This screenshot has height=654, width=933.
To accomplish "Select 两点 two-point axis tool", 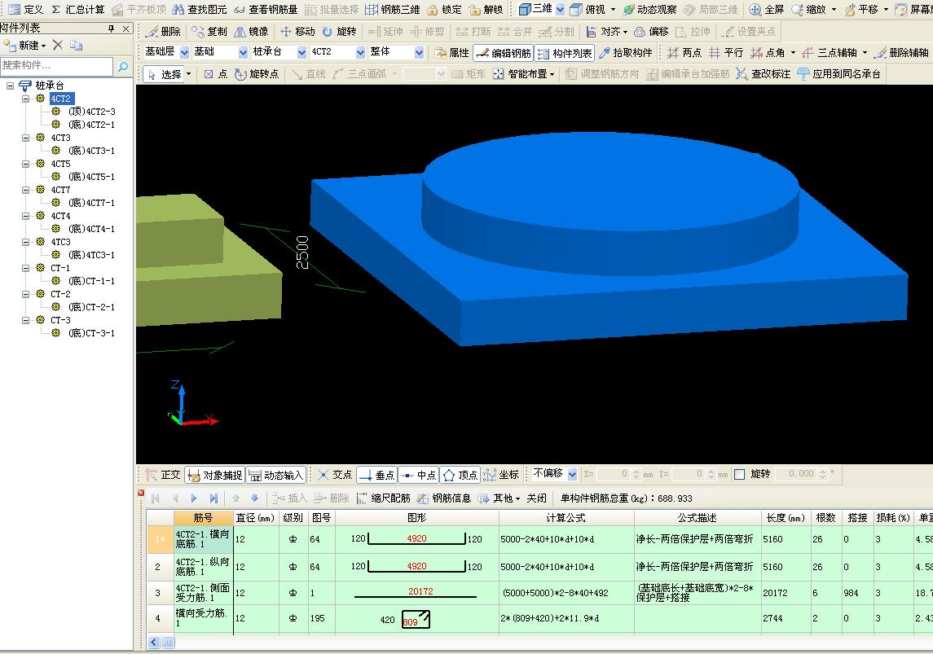I will (x=684, y=53).
